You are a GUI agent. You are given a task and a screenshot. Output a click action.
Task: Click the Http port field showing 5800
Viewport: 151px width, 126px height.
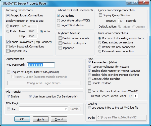pyautogui.click(x=32, y=36)
